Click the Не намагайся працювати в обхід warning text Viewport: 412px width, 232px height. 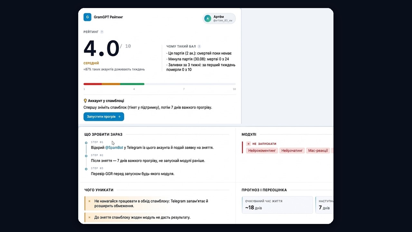(151, 204)
